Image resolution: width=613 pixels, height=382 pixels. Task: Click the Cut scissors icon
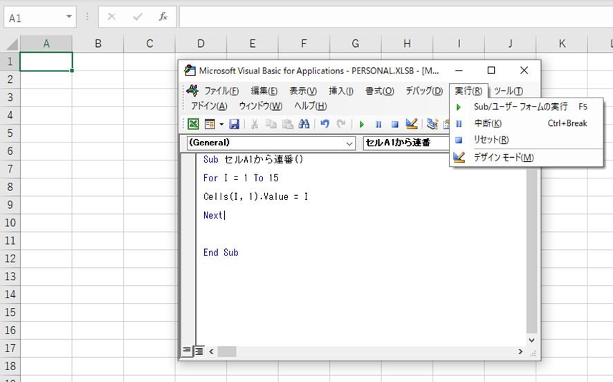255,124
